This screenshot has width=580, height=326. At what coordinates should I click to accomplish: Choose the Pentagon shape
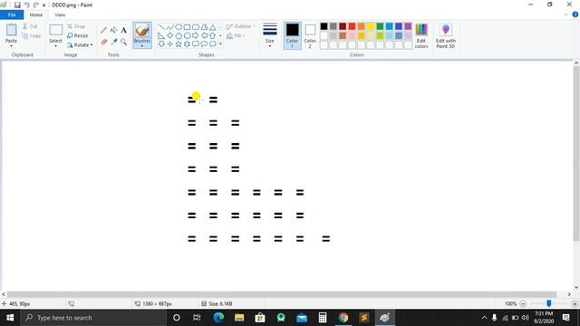click(x=179, y=35)
